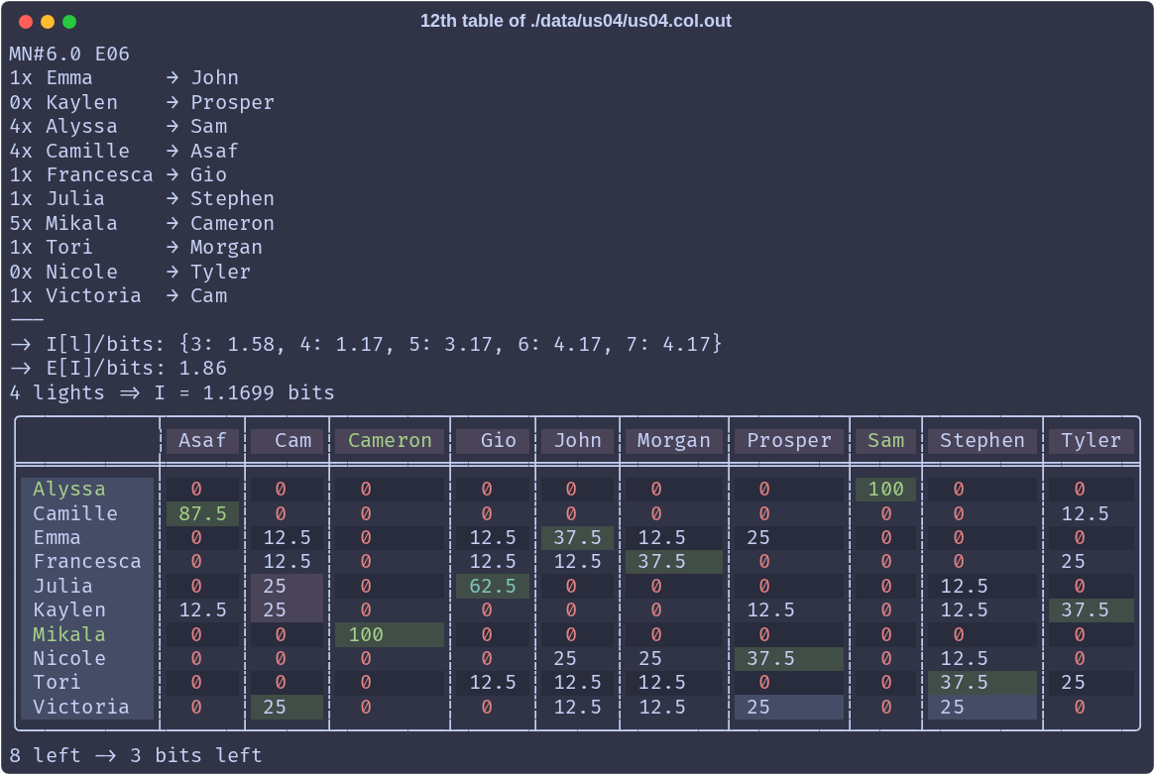Select the '0x Kaylen → Prosper' line

(142, 102)
